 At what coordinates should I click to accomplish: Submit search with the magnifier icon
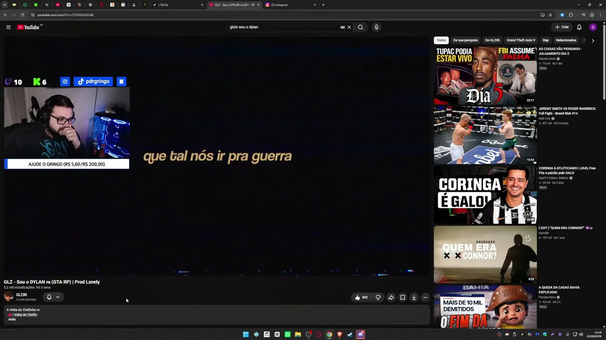click(360, 27)
